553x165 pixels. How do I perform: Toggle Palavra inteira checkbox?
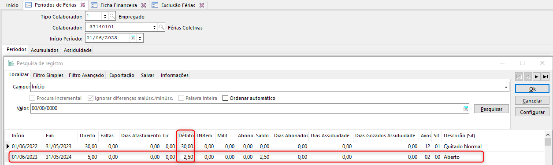(x=181, y=98)
